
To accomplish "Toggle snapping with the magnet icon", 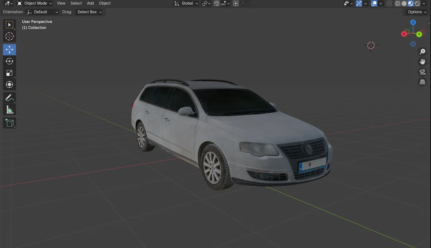I will click(x=216, y=3).
